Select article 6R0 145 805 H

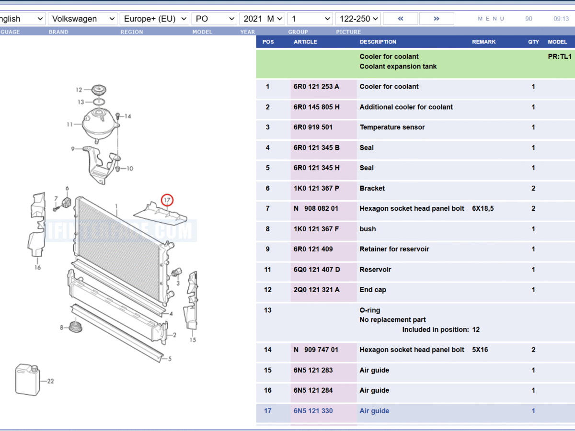tap(317, 107)
